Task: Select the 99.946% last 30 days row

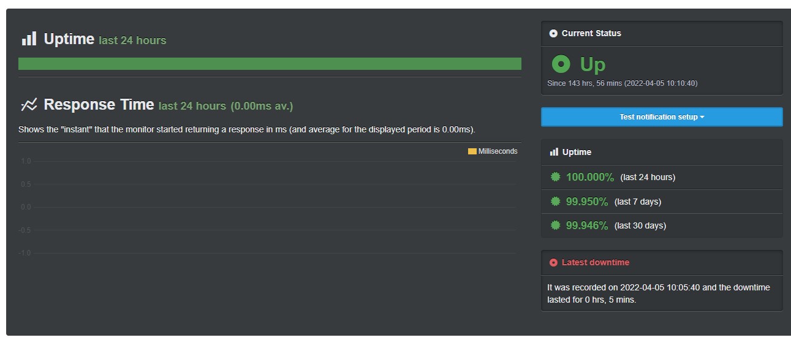Action: pos(662,225)
